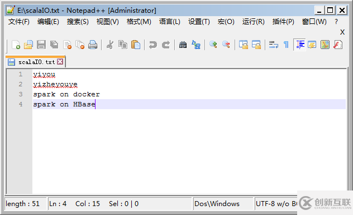Zoom in using the magnifier plus icon

[213, 45]
